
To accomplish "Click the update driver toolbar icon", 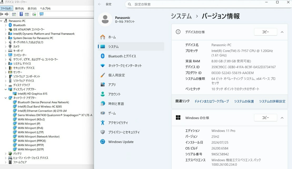I will [x=34, y=14].
